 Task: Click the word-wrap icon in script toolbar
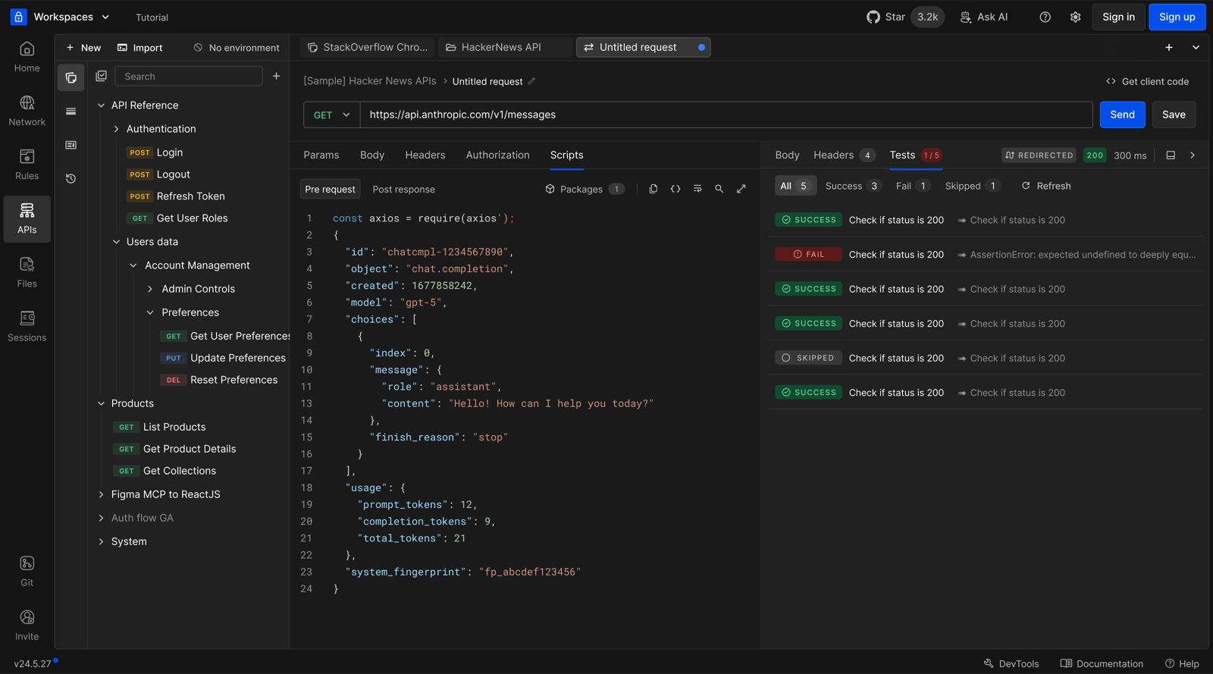pos(697,189)
